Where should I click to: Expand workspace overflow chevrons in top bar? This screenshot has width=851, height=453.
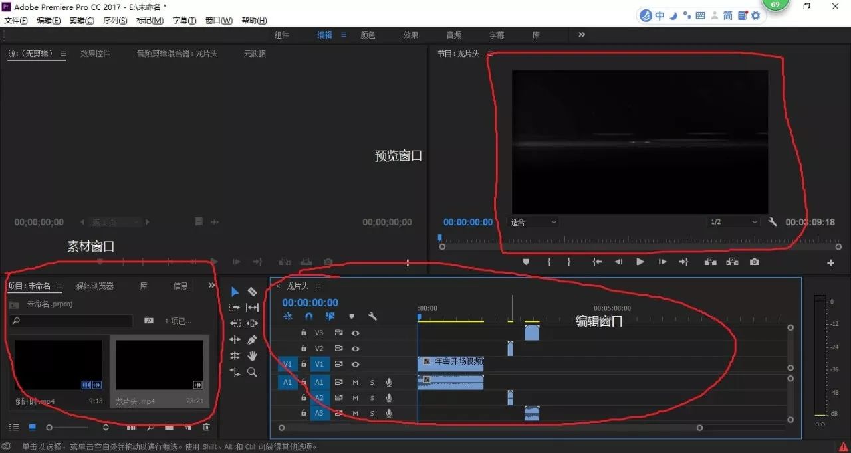coord(582,35)
